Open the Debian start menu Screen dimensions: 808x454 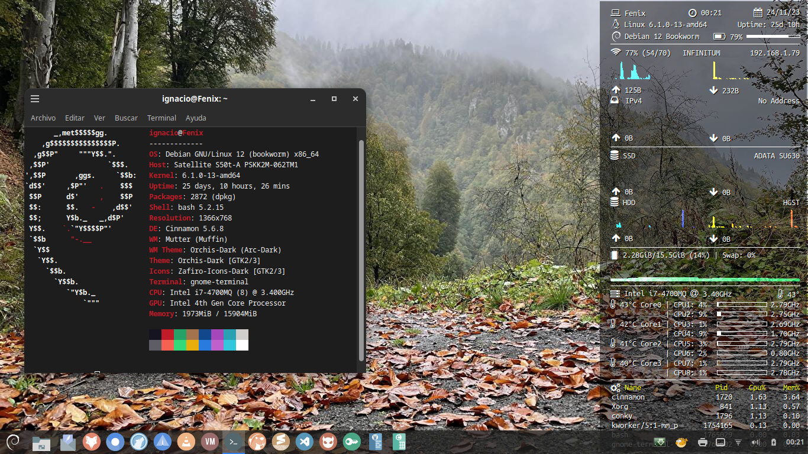click(x=13, y=442)
